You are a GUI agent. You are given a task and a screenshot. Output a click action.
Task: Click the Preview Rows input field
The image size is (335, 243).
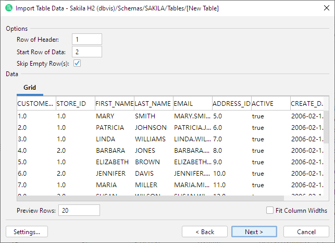point(79,210)
